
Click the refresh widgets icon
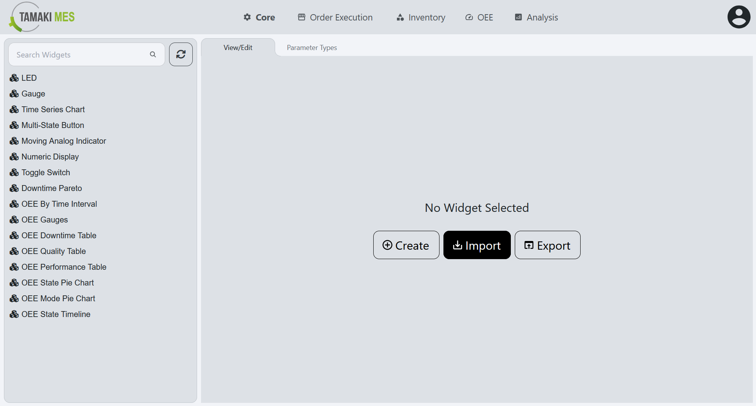tap(181, 54)
